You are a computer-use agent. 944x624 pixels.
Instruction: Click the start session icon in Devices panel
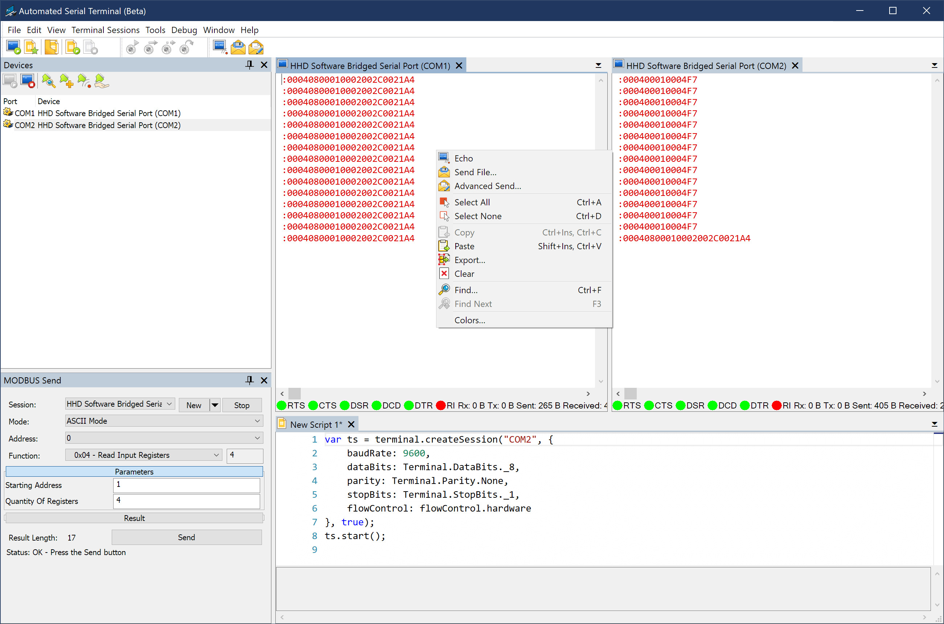10,81
